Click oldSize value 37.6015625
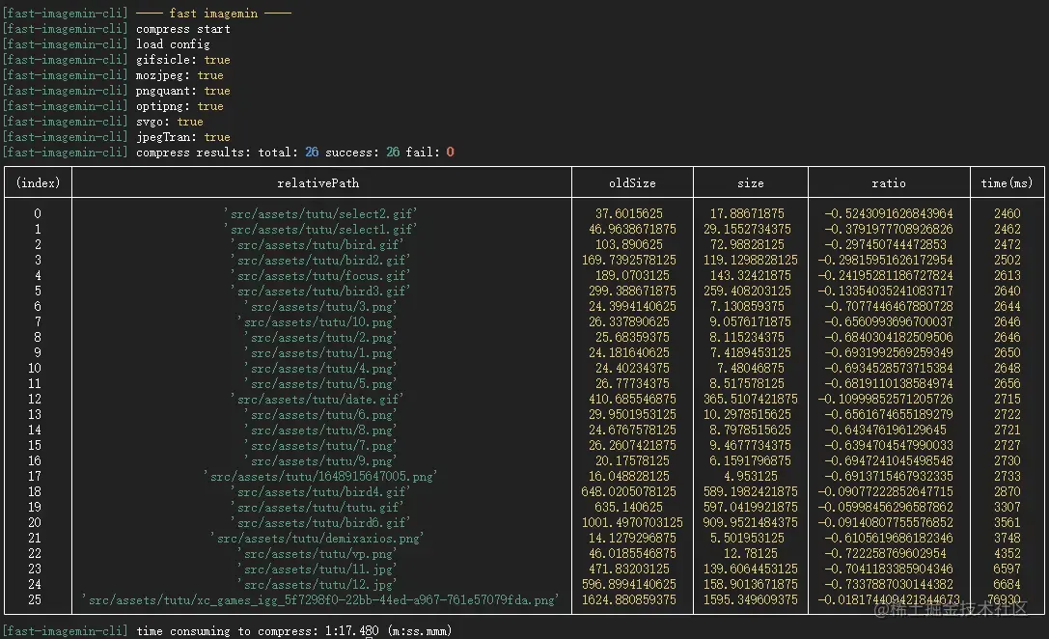1049x639 pixels. click(x=629, y=213)
